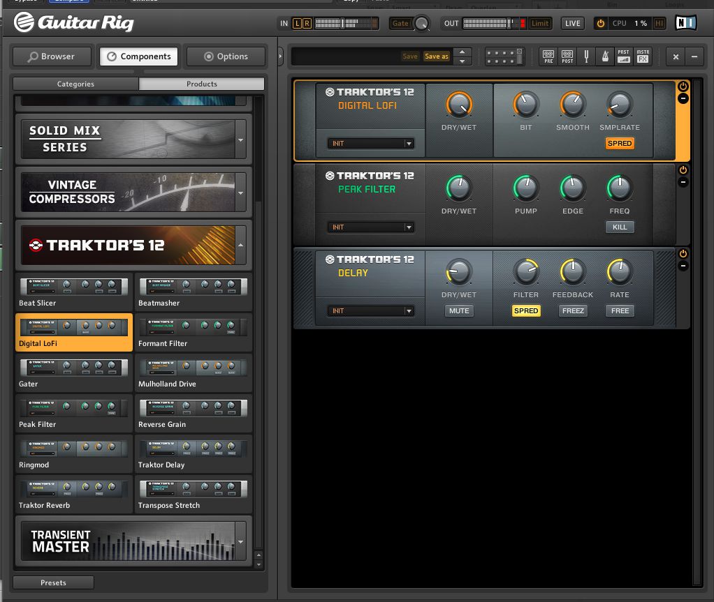
Task: Collapse the Traktor's 12 product
Action: (x=241, y=245)
